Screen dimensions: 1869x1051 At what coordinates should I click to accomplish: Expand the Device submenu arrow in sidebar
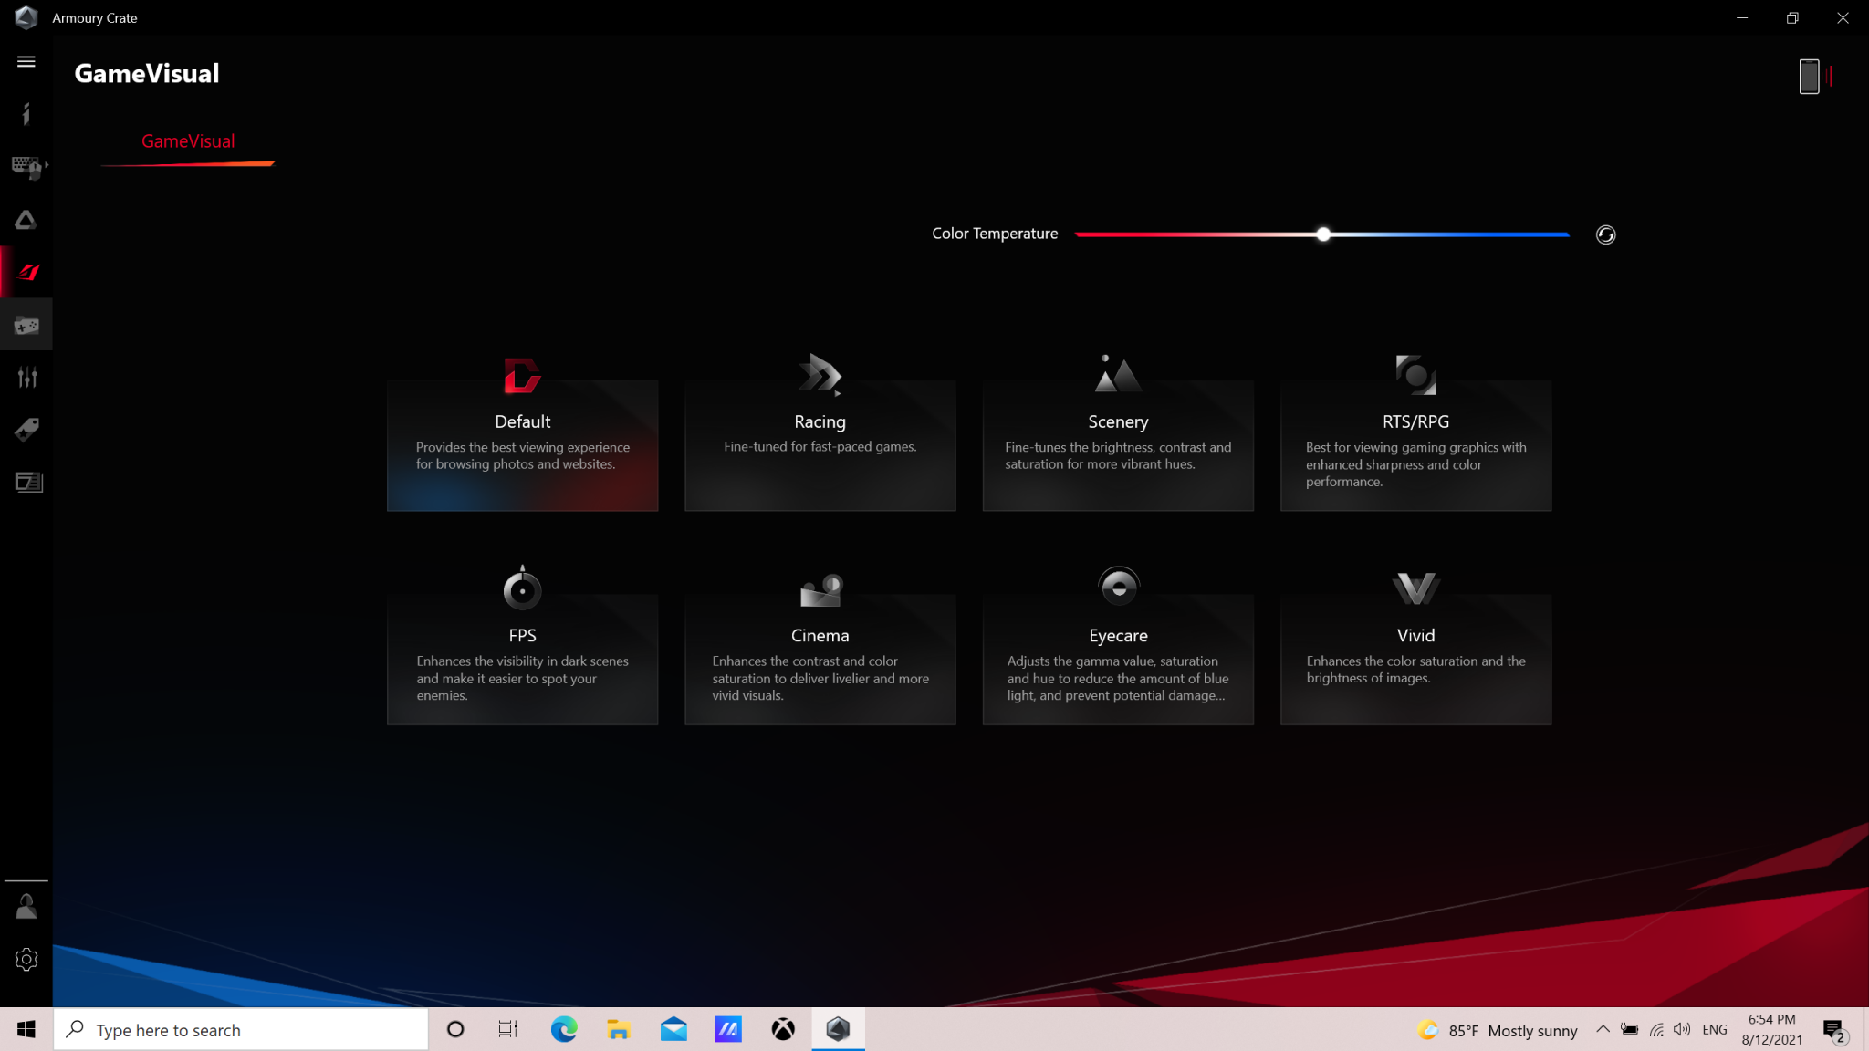(46, 165)
